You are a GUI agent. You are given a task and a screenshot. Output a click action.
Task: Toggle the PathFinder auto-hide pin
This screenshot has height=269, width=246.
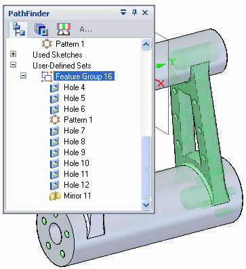click(135, 12)
